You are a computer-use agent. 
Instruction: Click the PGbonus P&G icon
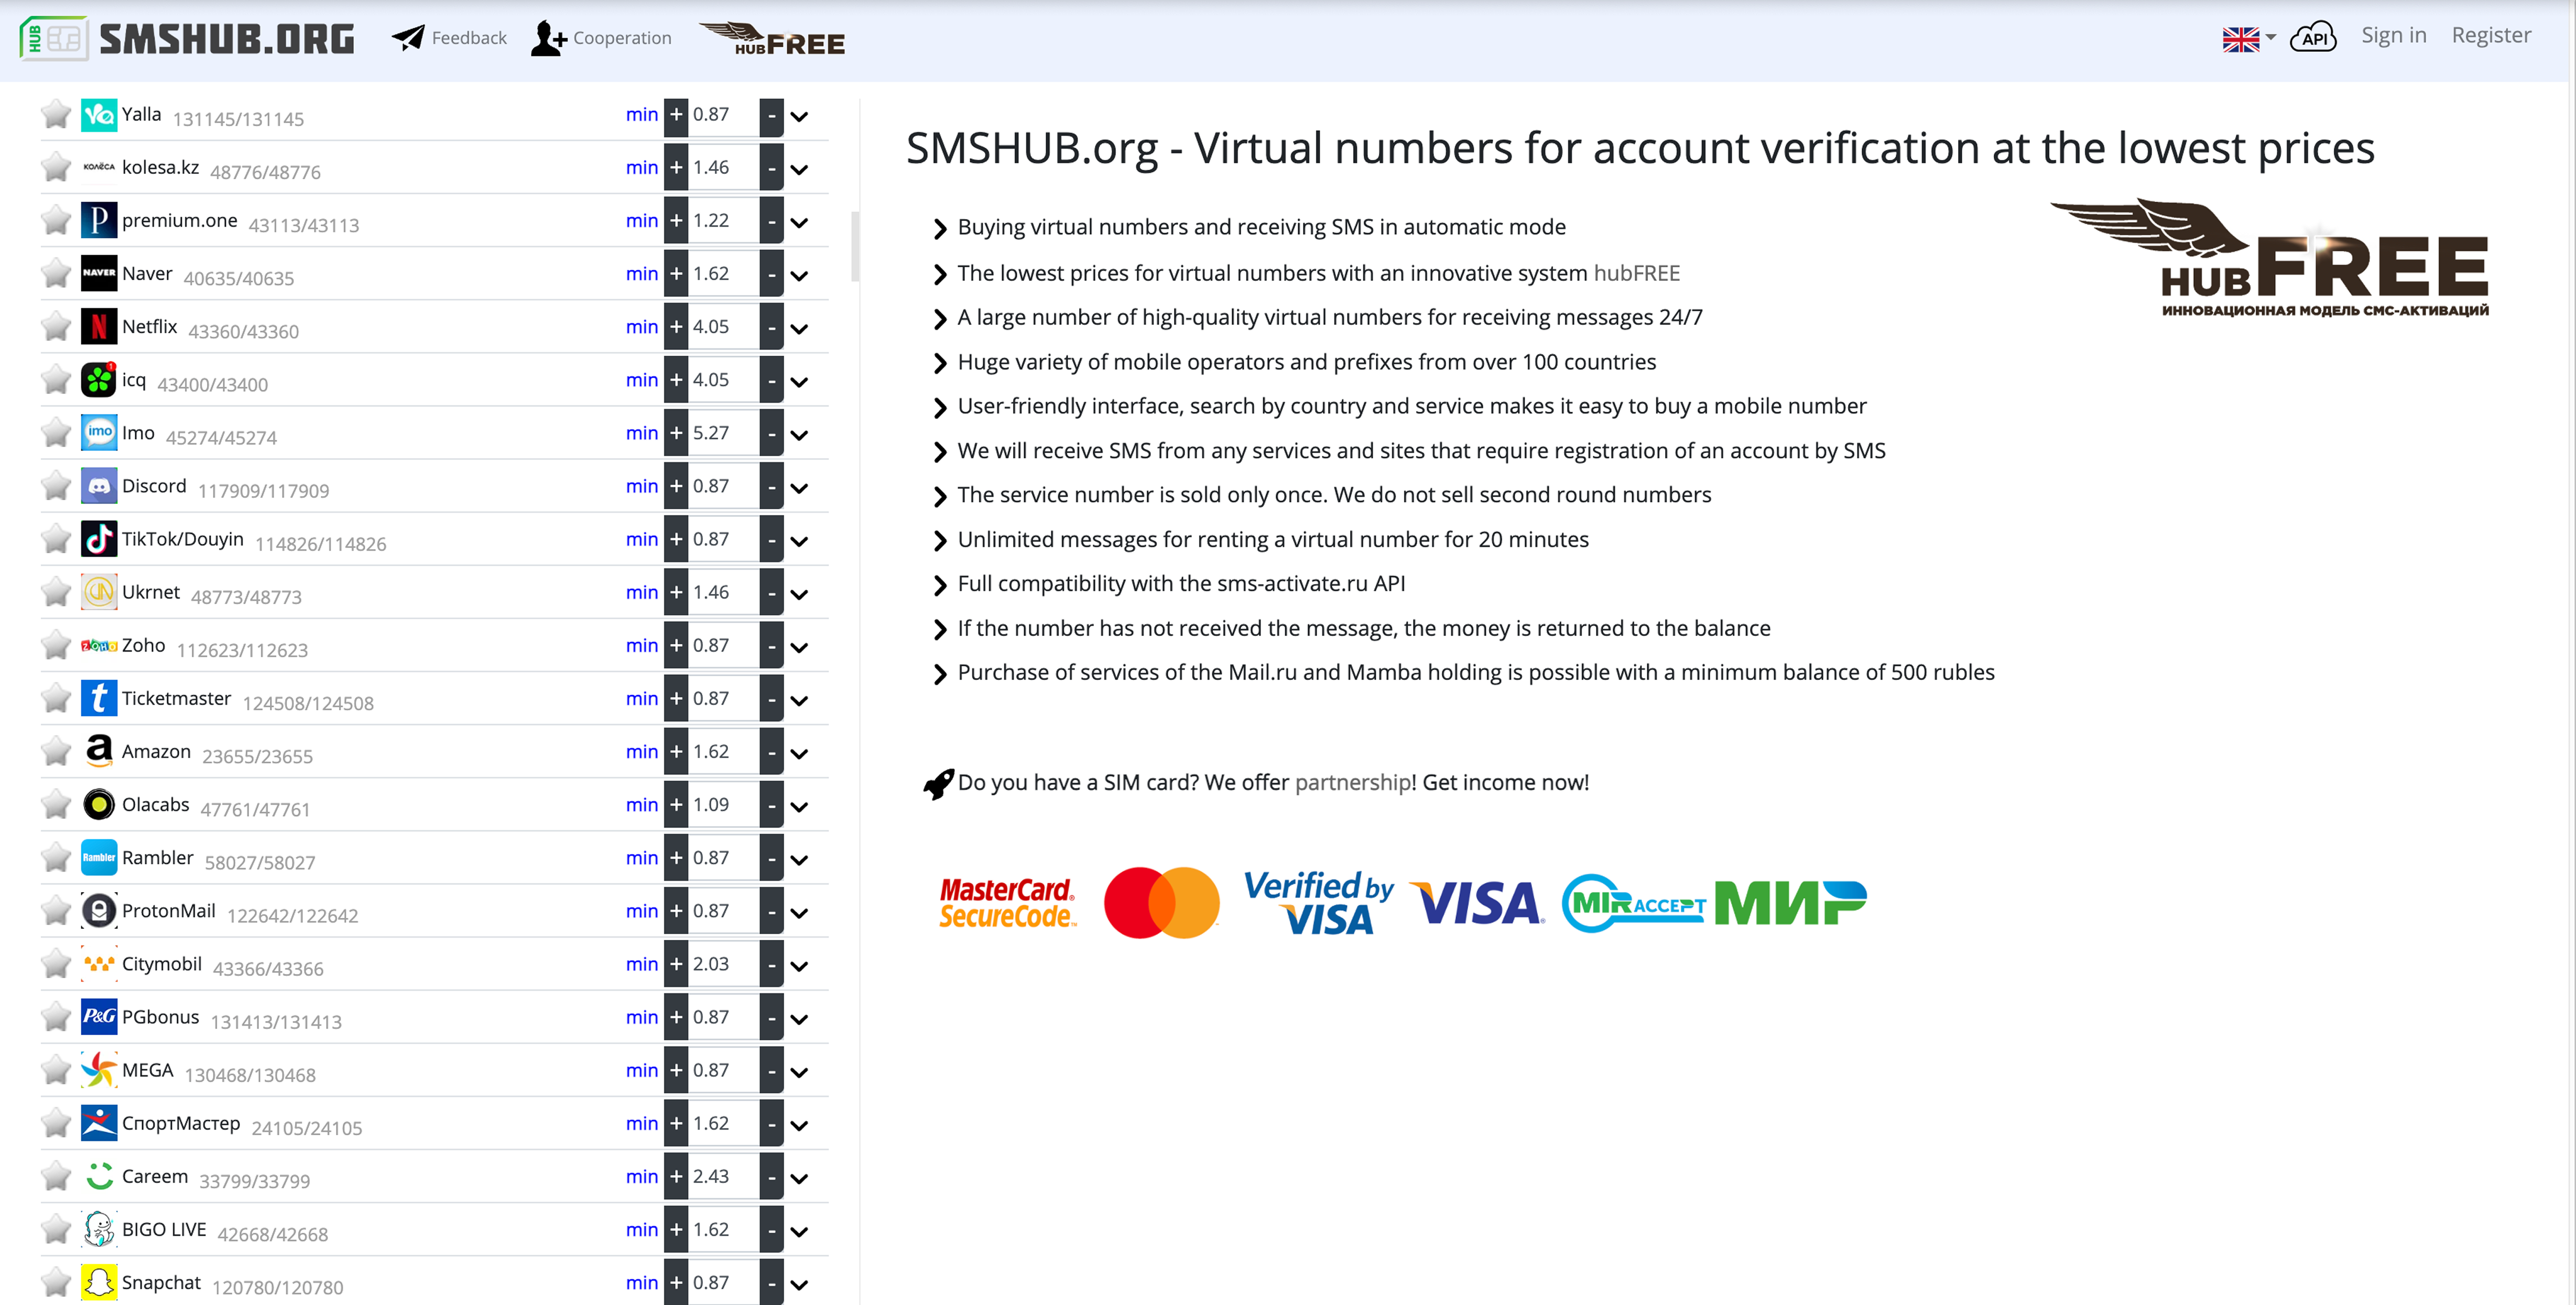pos(99,1017)
